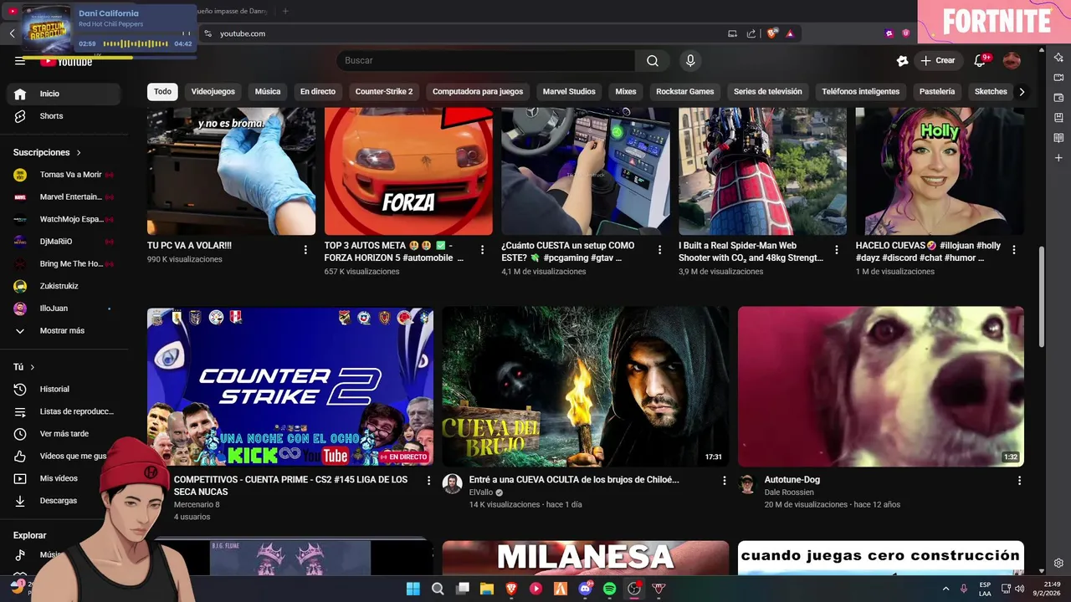Start voice search with the microphone icon

(x=690, y=60)
